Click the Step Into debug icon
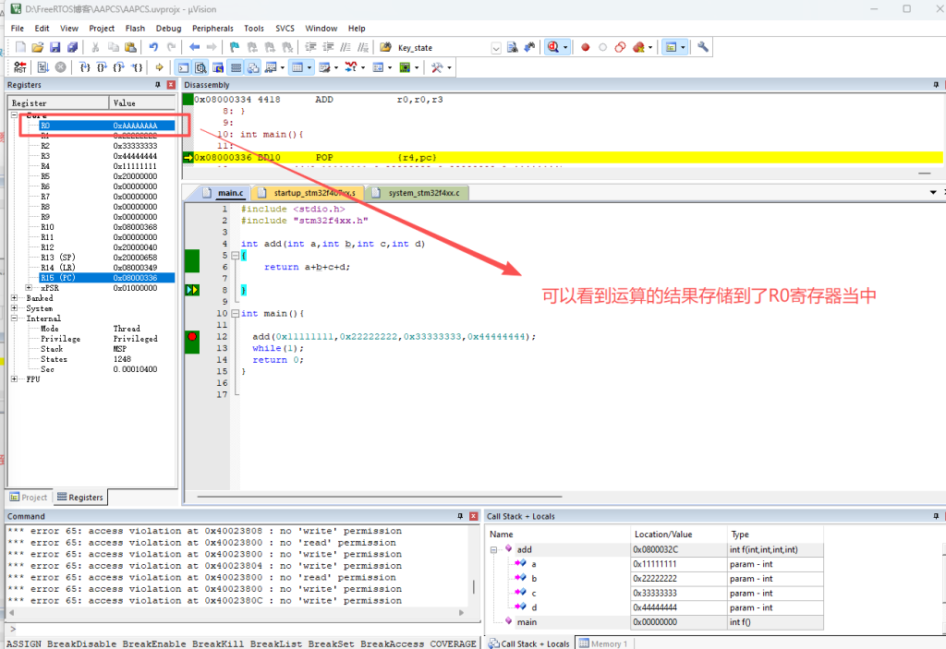 coord(84,67)
